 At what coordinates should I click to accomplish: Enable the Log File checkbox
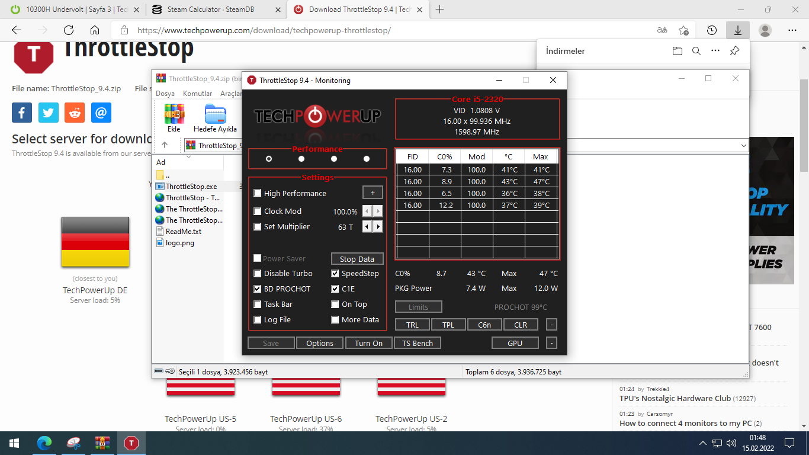tap(258, 319)
